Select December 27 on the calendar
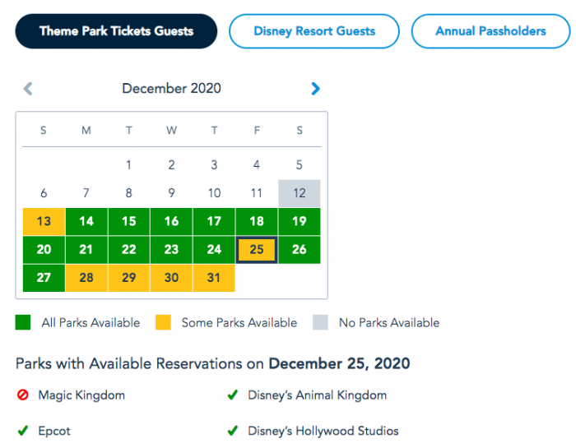This screenshot has height=448, width=576. [44, 277]
